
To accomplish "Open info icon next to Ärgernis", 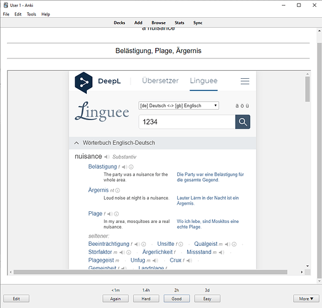I will click(118, 190).
